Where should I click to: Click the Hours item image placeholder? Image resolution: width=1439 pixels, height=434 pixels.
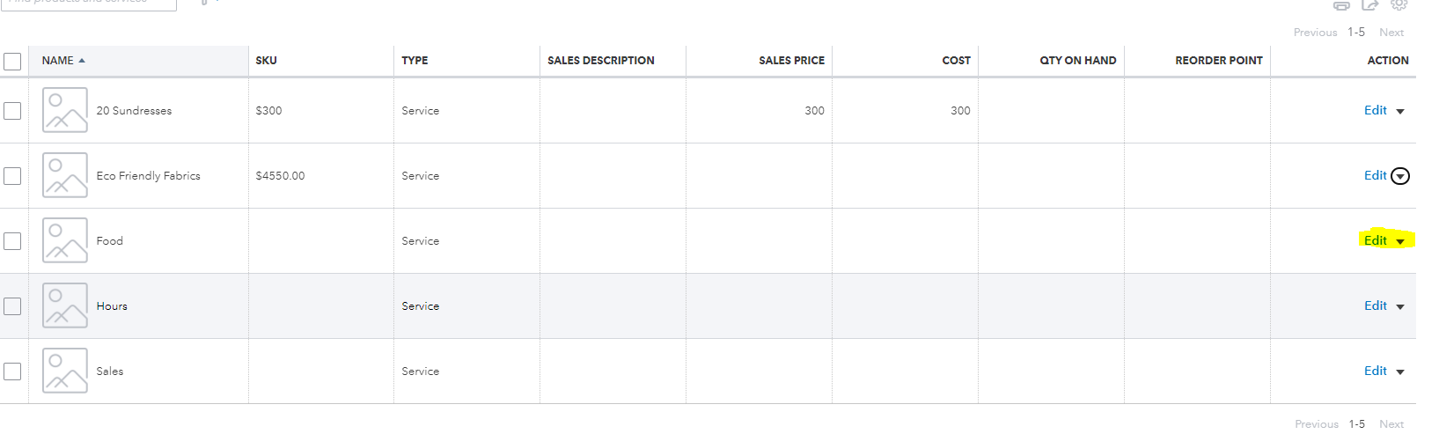(x=65, y=305)
